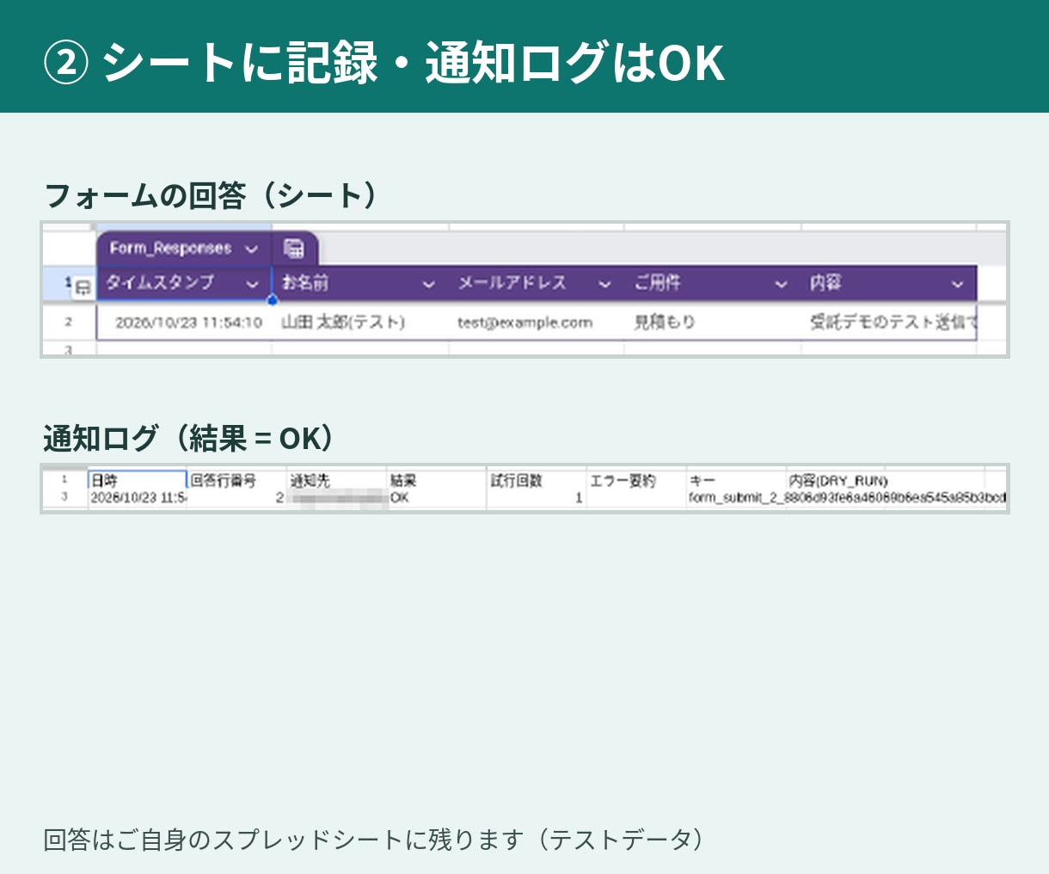Image resolution: width=1049 pixels, height=874 pixels.
Task: Click the table view icon beside Form_Responses
Action: tap(294, 249)
